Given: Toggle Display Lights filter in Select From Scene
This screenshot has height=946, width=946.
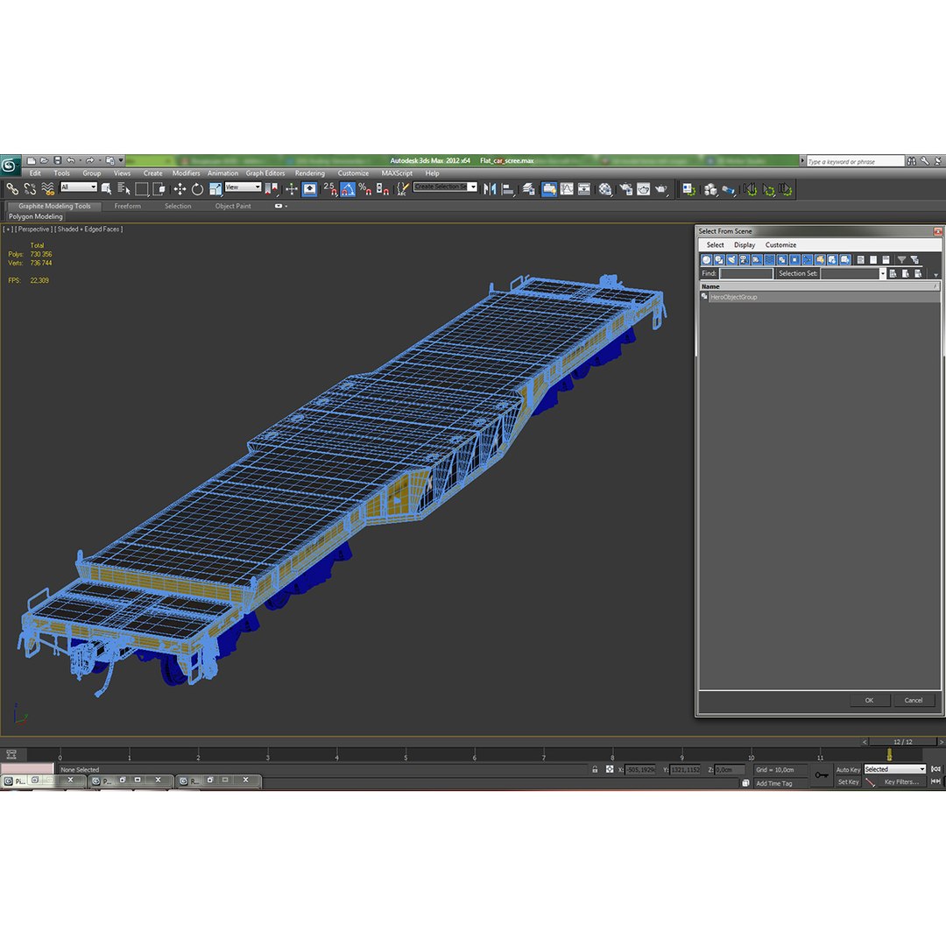Looking at the screenshot, I should coord(731,259).
